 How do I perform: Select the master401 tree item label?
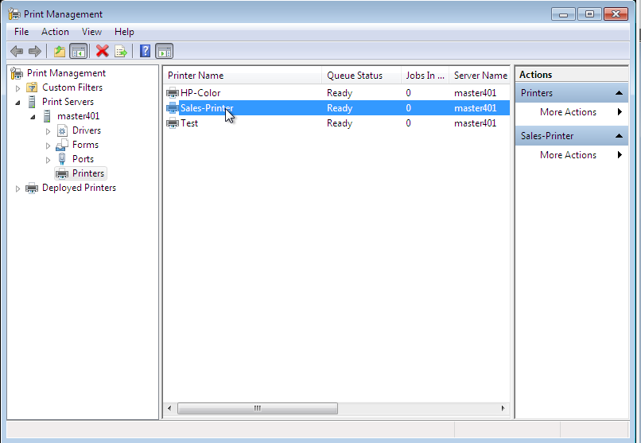(79, 116)
